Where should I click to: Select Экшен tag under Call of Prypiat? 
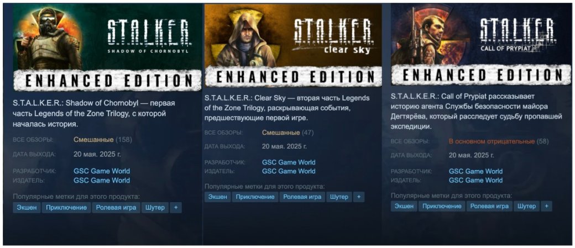tap(404, 206)
